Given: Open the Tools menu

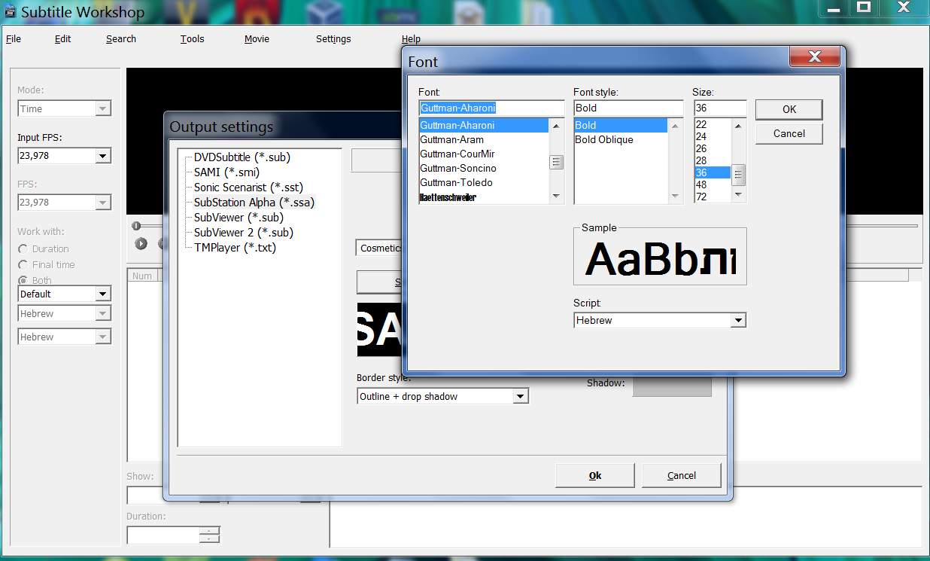Looking at the screenshot, I should click(x=193, y=39).
